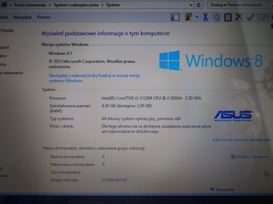Image resolution: width=273 pixels, height=204 pixels.
Task: Click the Panel sterowania breadcrumb
Action: [x=30, y=5]
